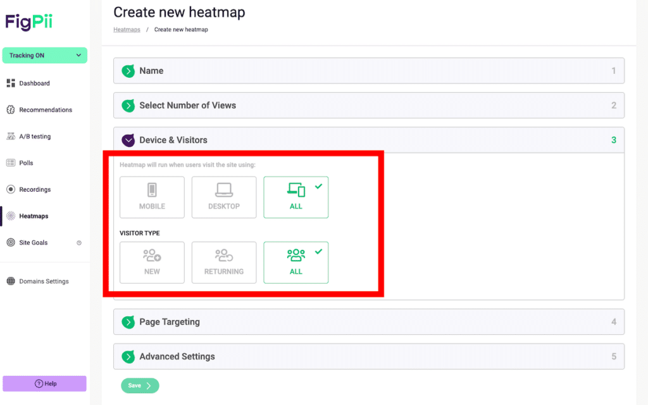Open the Tracking ON dropdown
The height and width of the screenshot is (405, 648).
click(44, 55)
